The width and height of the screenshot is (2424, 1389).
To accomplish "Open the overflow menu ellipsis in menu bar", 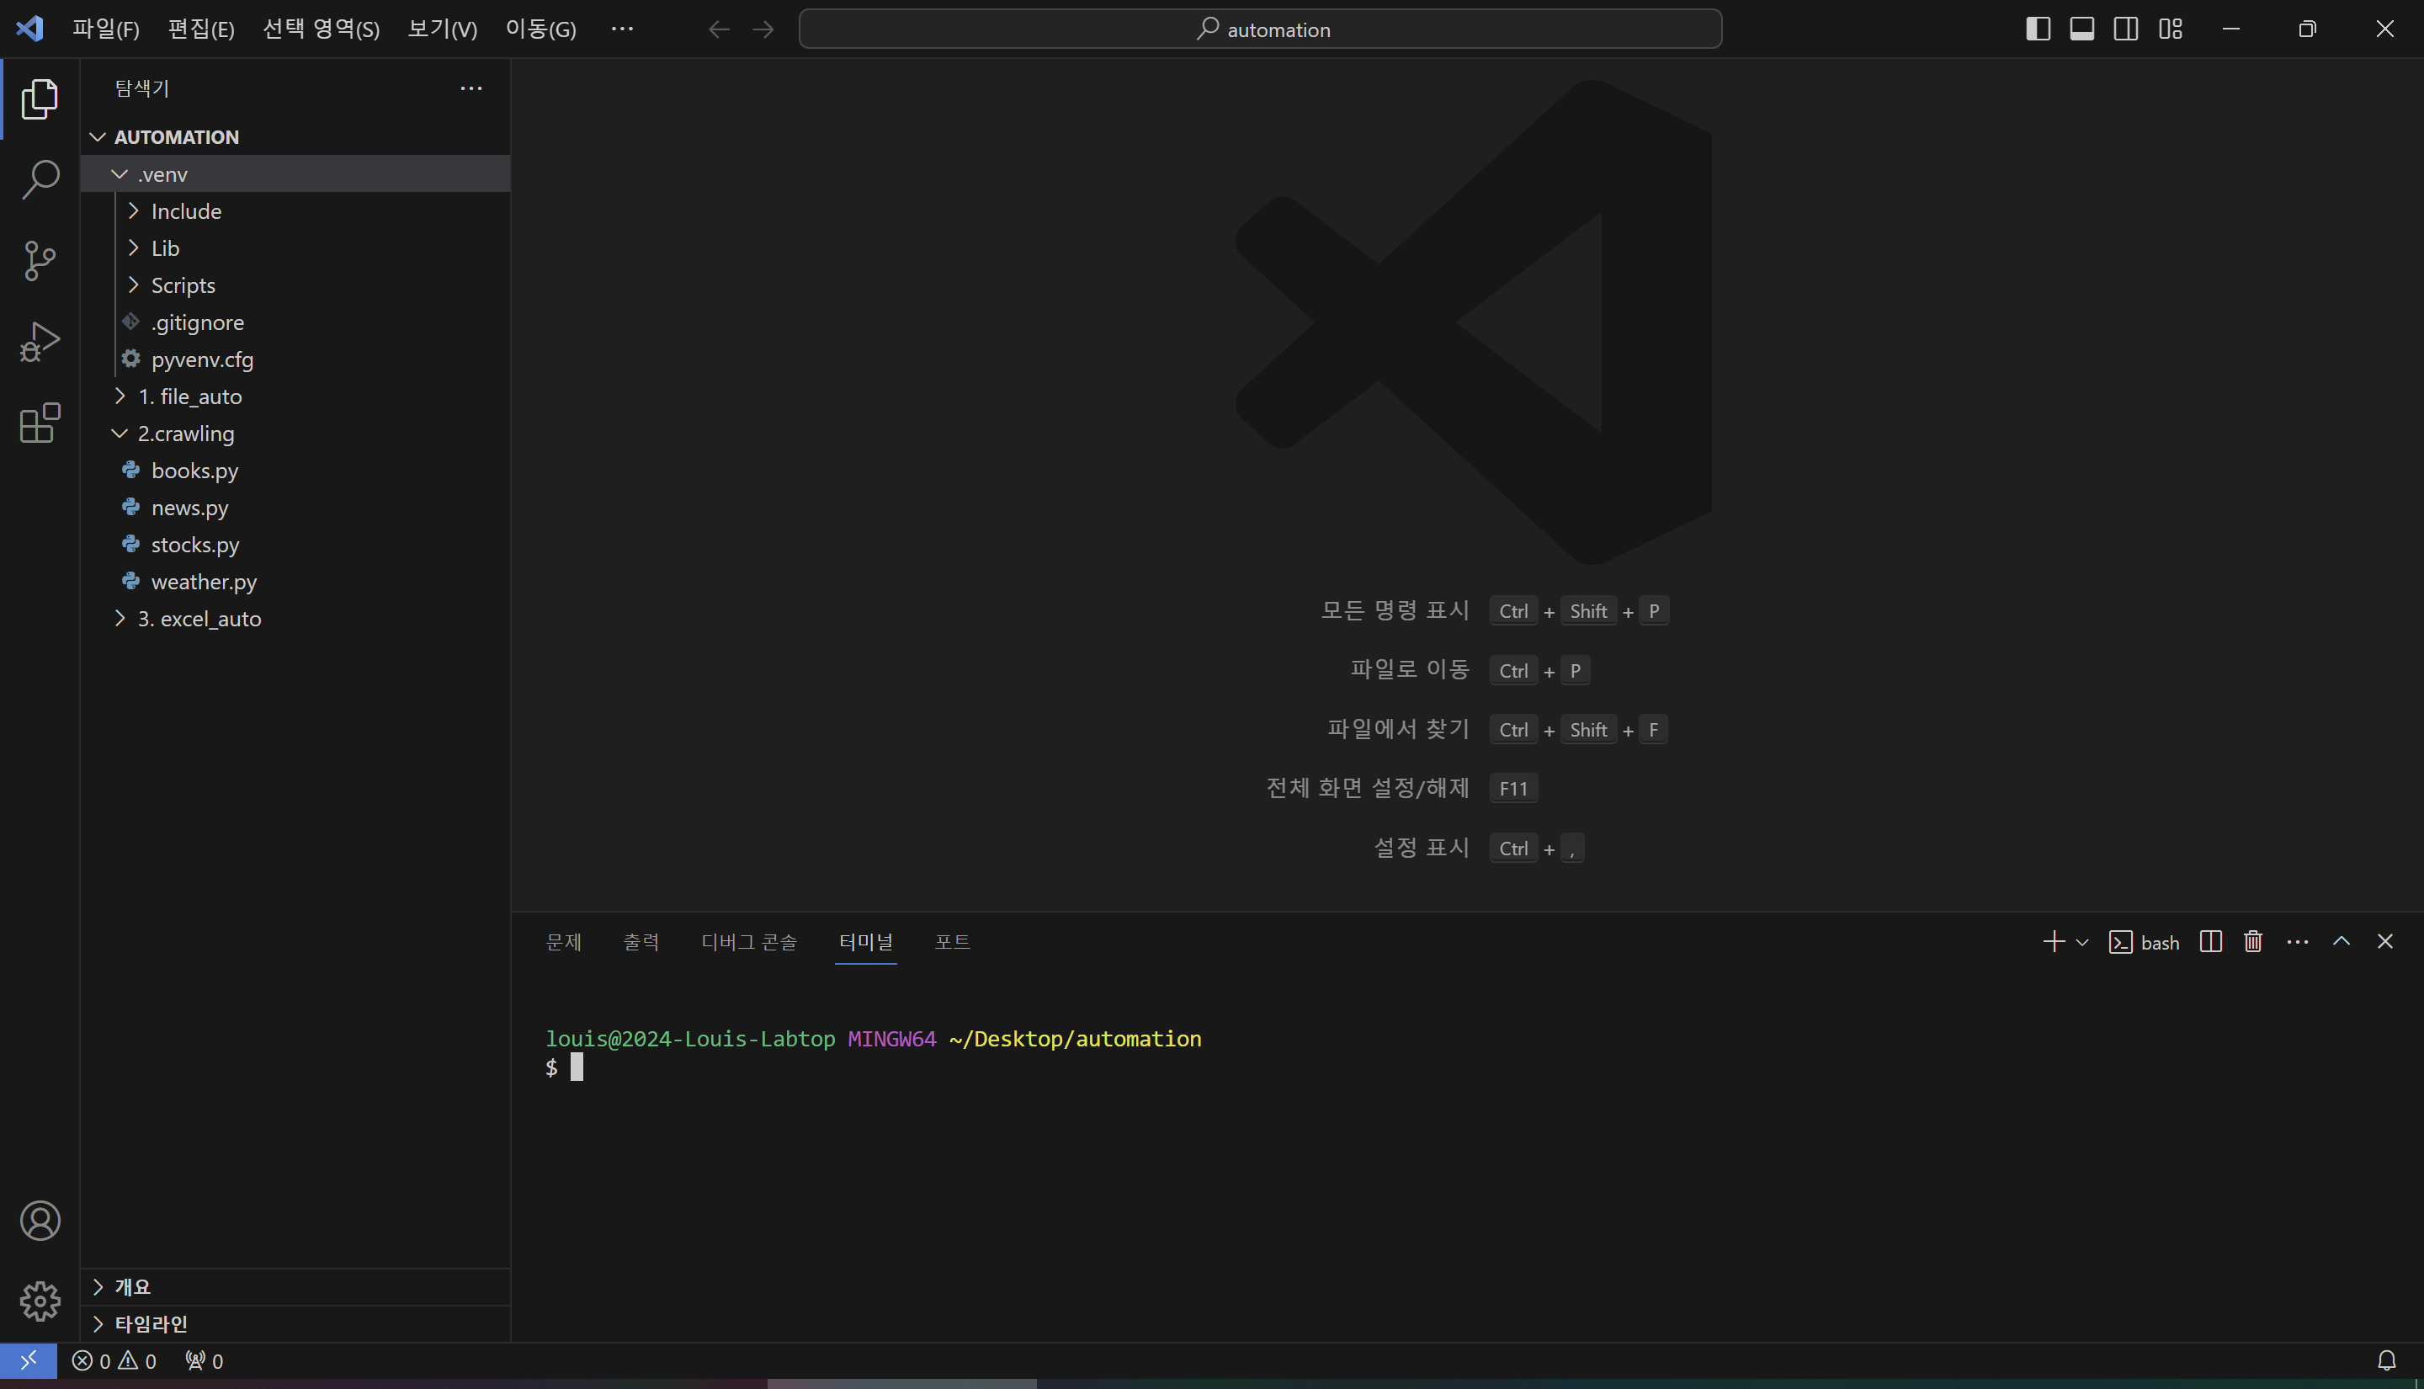I will [622, 29].
